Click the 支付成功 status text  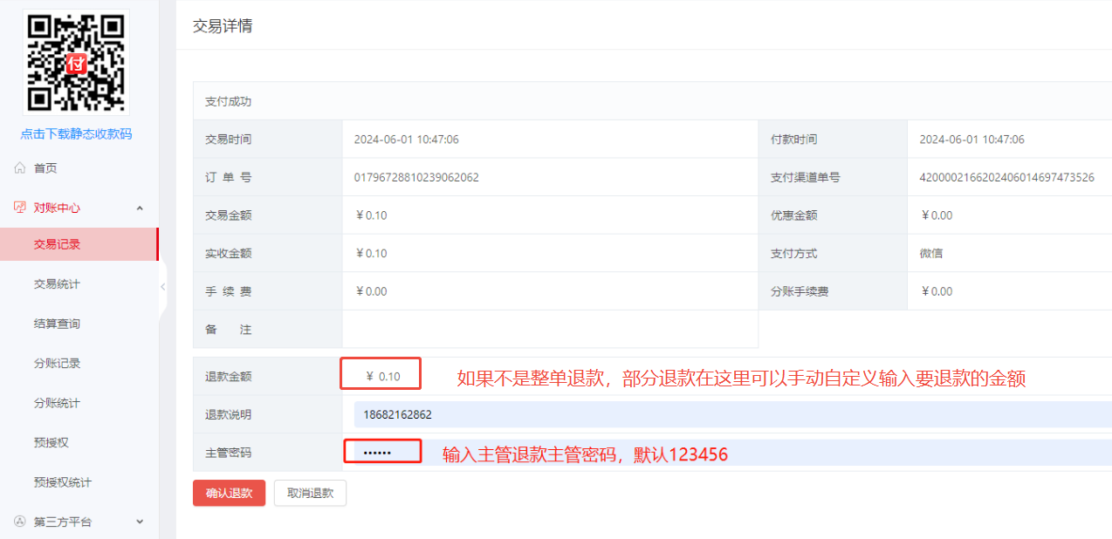[228, 101]
